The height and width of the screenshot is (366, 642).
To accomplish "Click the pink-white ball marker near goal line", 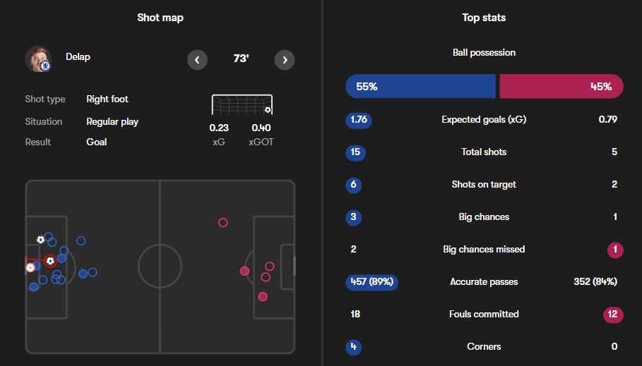I will click(x=30, y=268).
